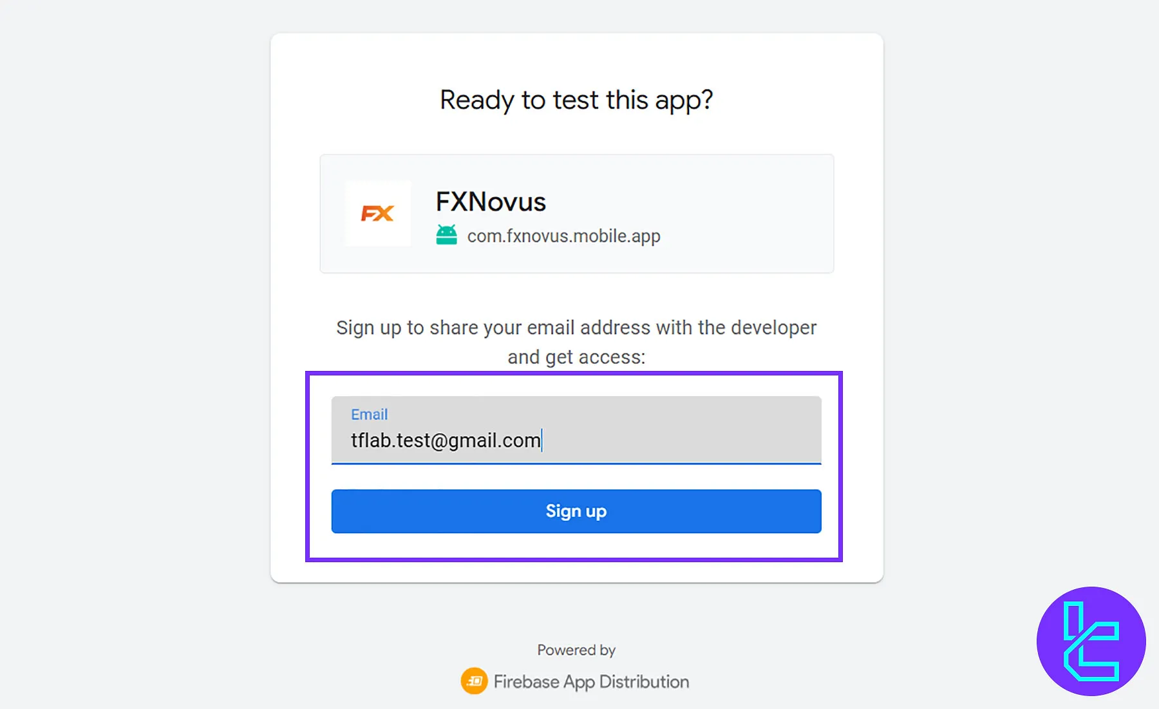Click the green Android robot icon
Screen dimensions: 1159x709
[446, 235]
